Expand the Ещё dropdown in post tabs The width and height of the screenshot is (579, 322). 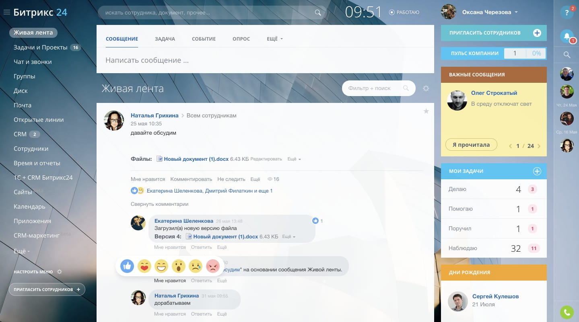click(x=275, y=39)
